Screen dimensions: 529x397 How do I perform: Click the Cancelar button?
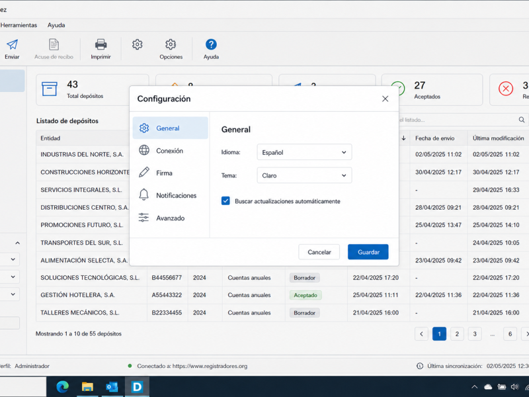click(319, 252)
